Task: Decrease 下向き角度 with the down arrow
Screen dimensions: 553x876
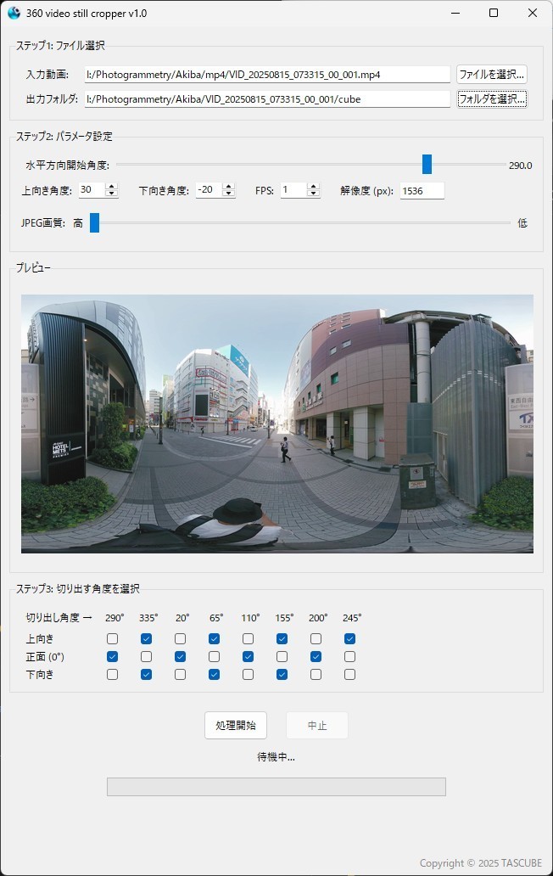Action: (x=228, y=194)
